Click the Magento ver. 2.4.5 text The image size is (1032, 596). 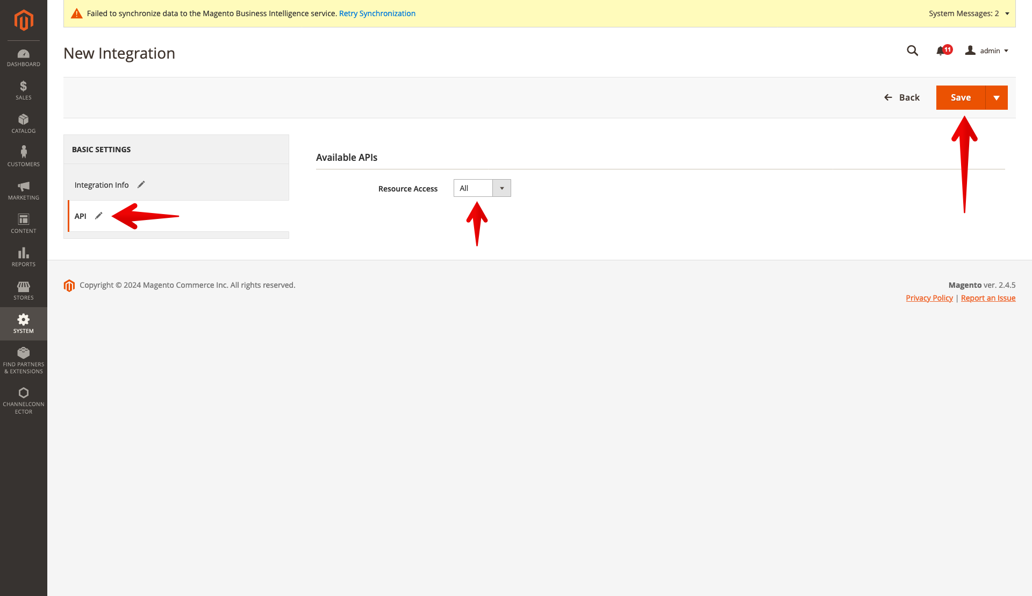pos(982,285)
